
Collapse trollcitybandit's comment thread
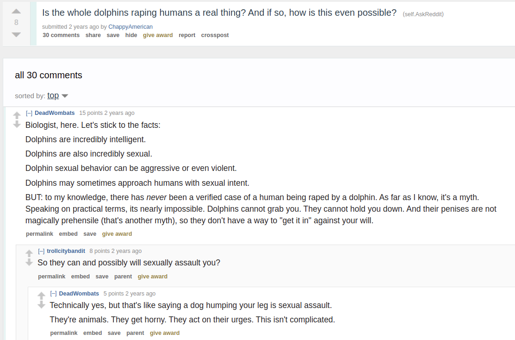click(41, 251)
